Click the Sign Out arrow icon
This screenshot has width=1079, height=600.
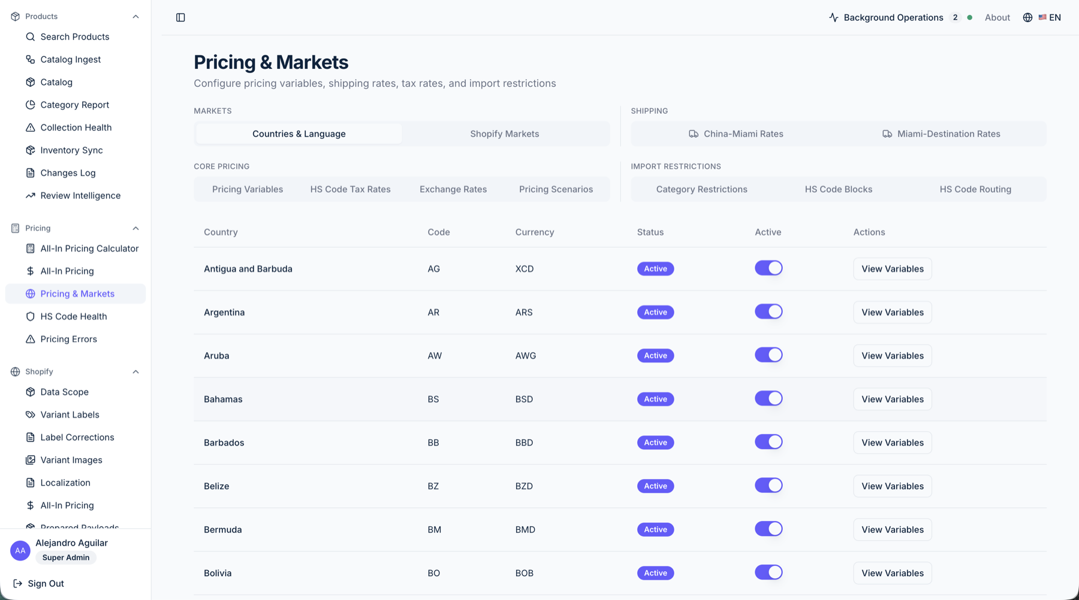18,583
